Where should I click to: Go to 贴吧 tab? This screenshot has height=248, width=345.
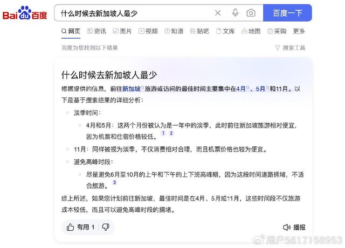[199, 31]
